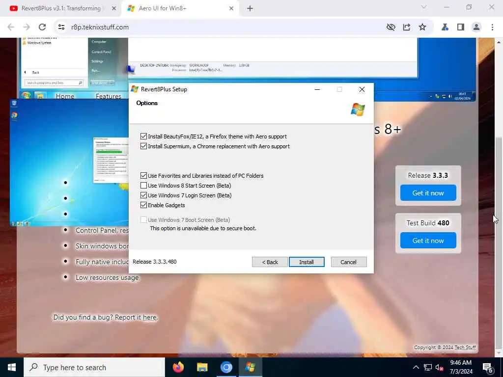The image size is (503, 377).
Task: Open Firefox from the taskbar
Action: [x=178, y=367]
